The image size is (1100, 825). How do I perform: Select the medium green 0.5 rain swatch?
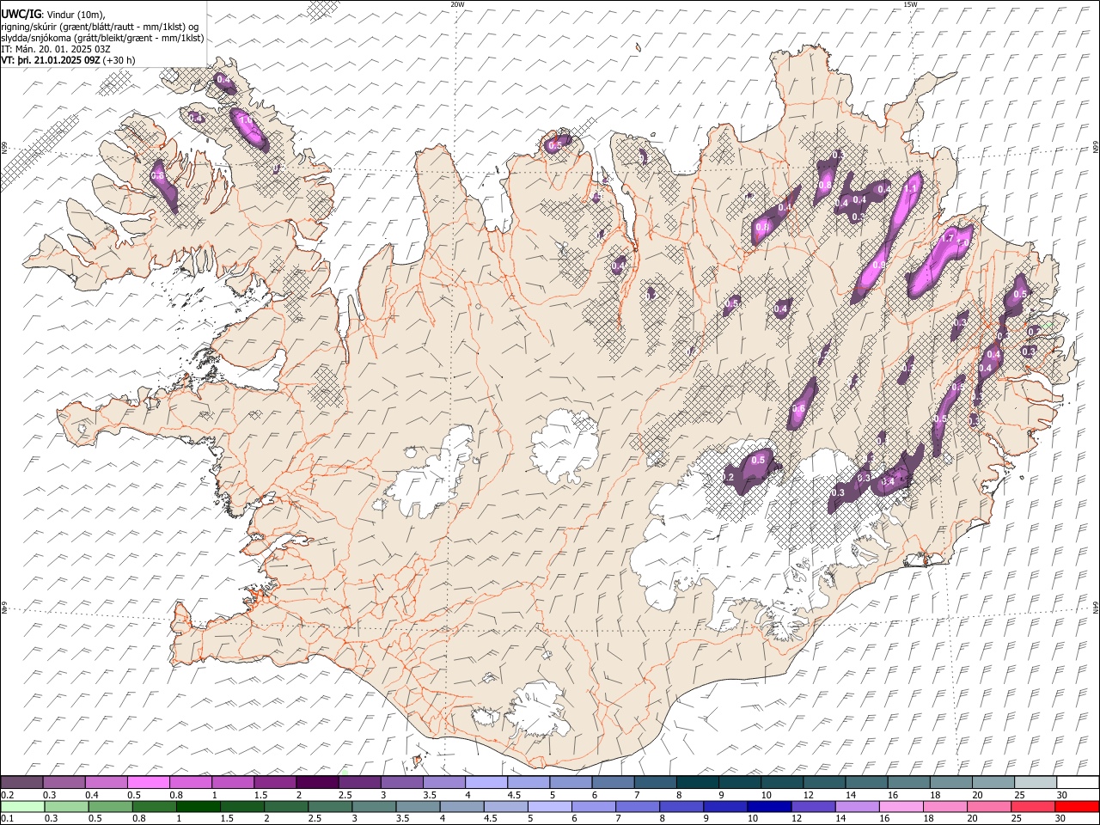pos(110,806)
